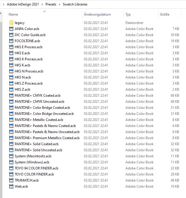Click the PANTONE+ Color Bridge Coated.acb icon

point(11,108)
